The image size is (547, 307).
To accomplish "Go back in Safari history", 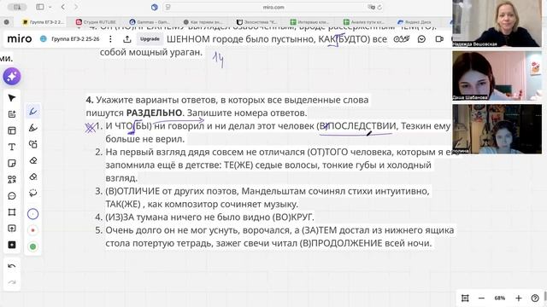I will click(x=62, y=7).
